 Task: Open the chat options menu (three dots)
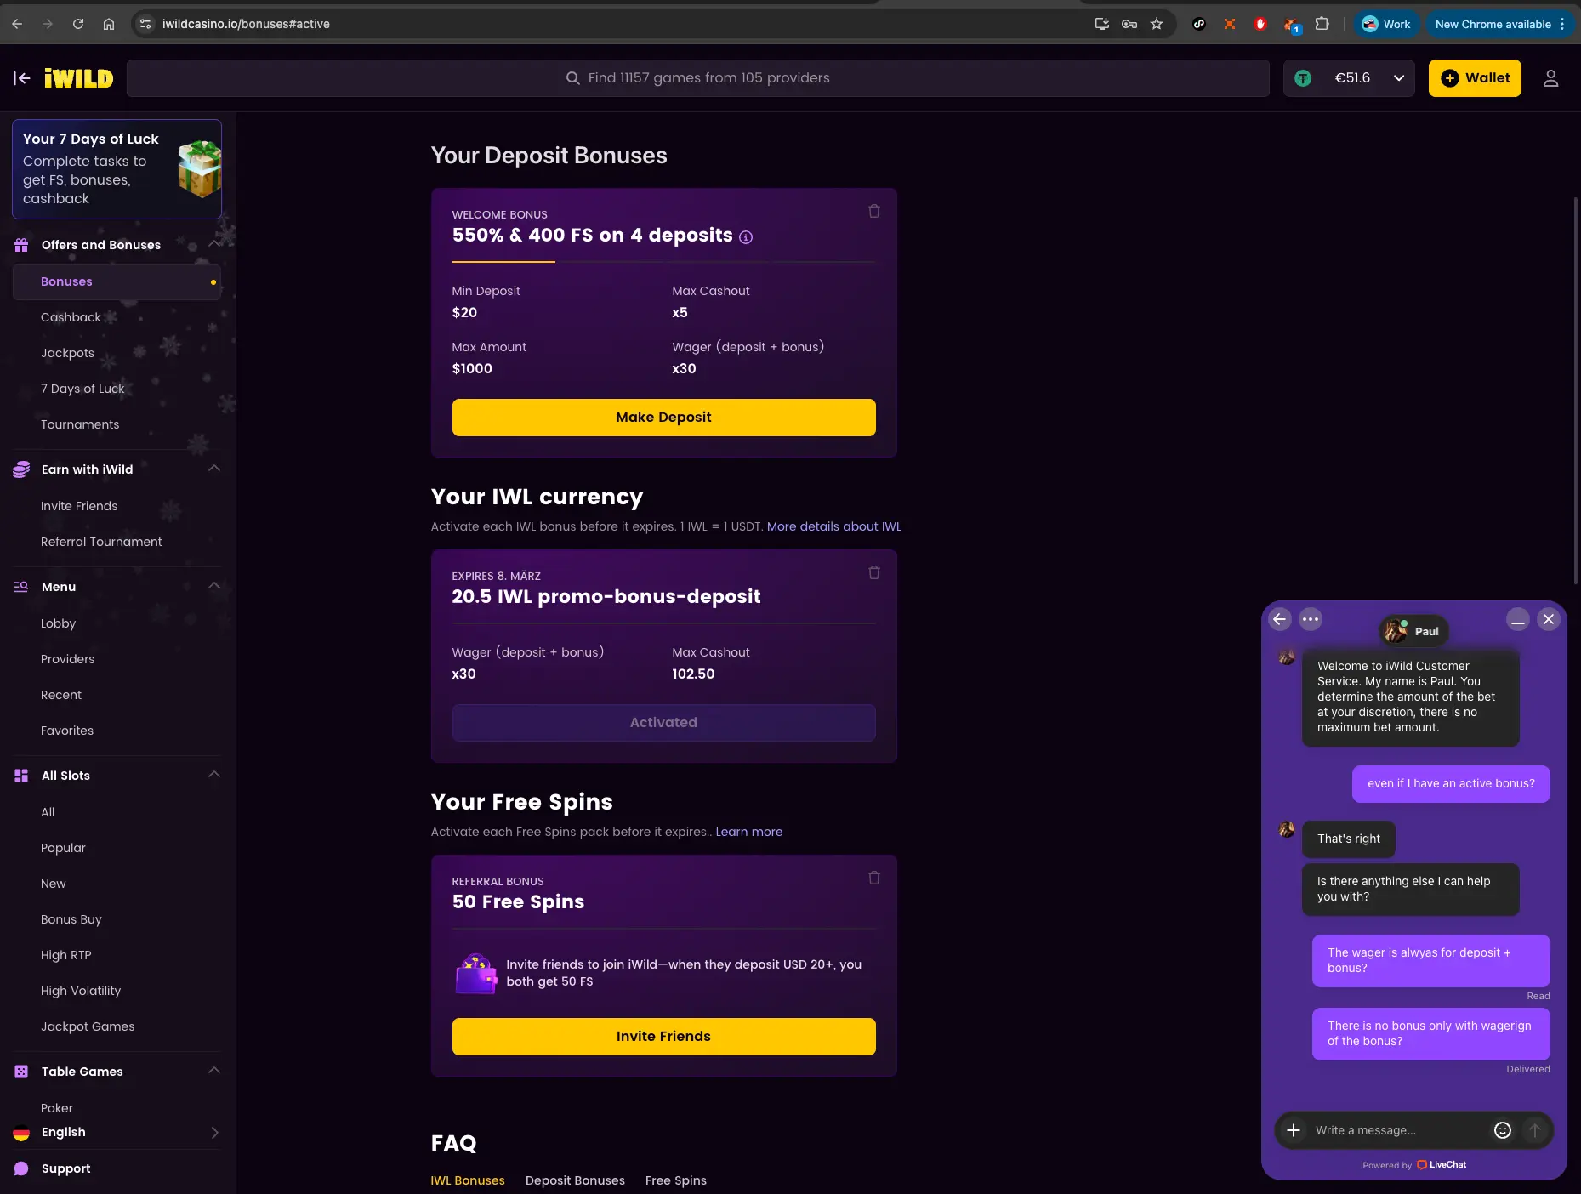(1311, 619)
